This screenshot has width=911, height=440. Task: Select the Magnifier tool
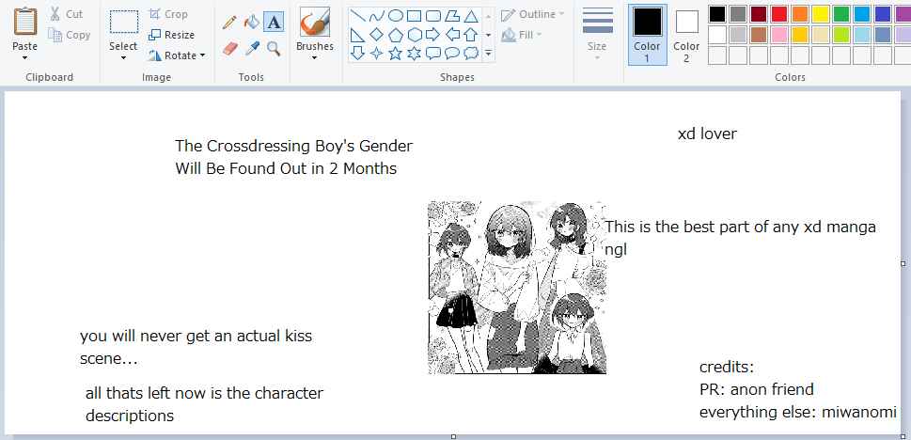click(274, 48)
